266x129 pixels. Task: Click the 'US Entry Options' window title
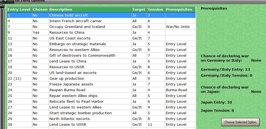[30, 1]
